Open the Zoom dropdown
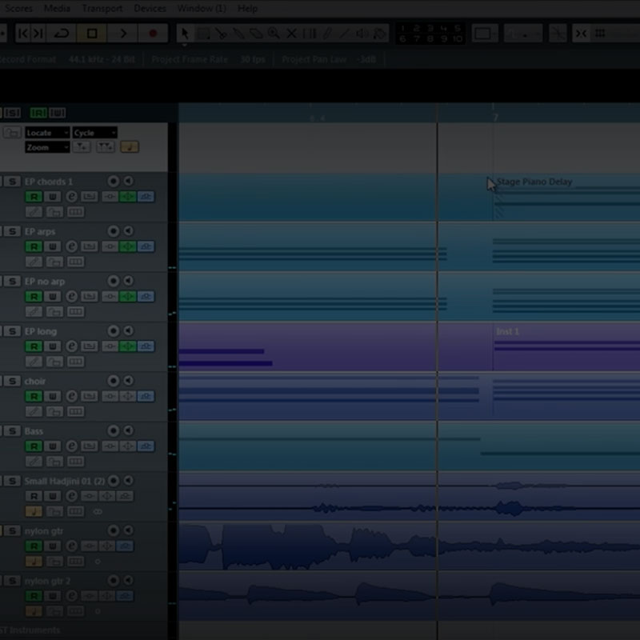Screen dimensions: 640x640 pyautogui.click(x=47, y=147)
